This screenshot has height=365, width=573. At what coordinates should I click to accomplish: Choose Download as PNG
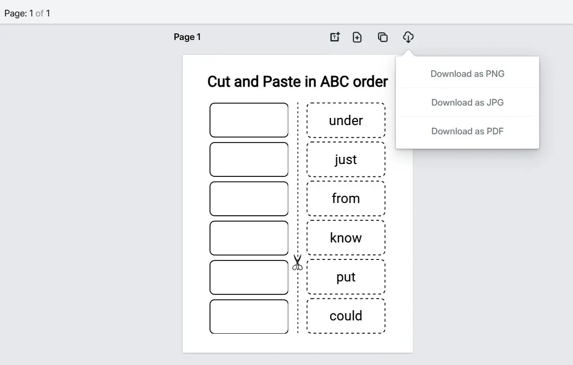point(468,74)
